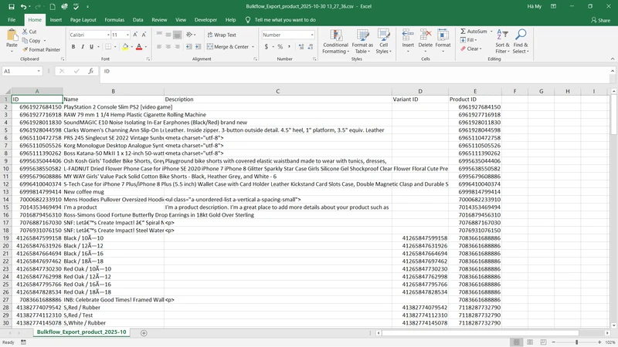Click the Paste icon
Screen dimensions: 618x347
pyautogui.click(x=12, y=35)
